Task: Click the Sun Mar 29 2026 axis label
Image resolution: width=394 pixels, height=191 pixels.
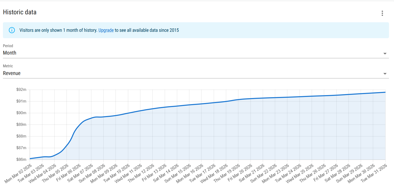Action: pos(349,173)
